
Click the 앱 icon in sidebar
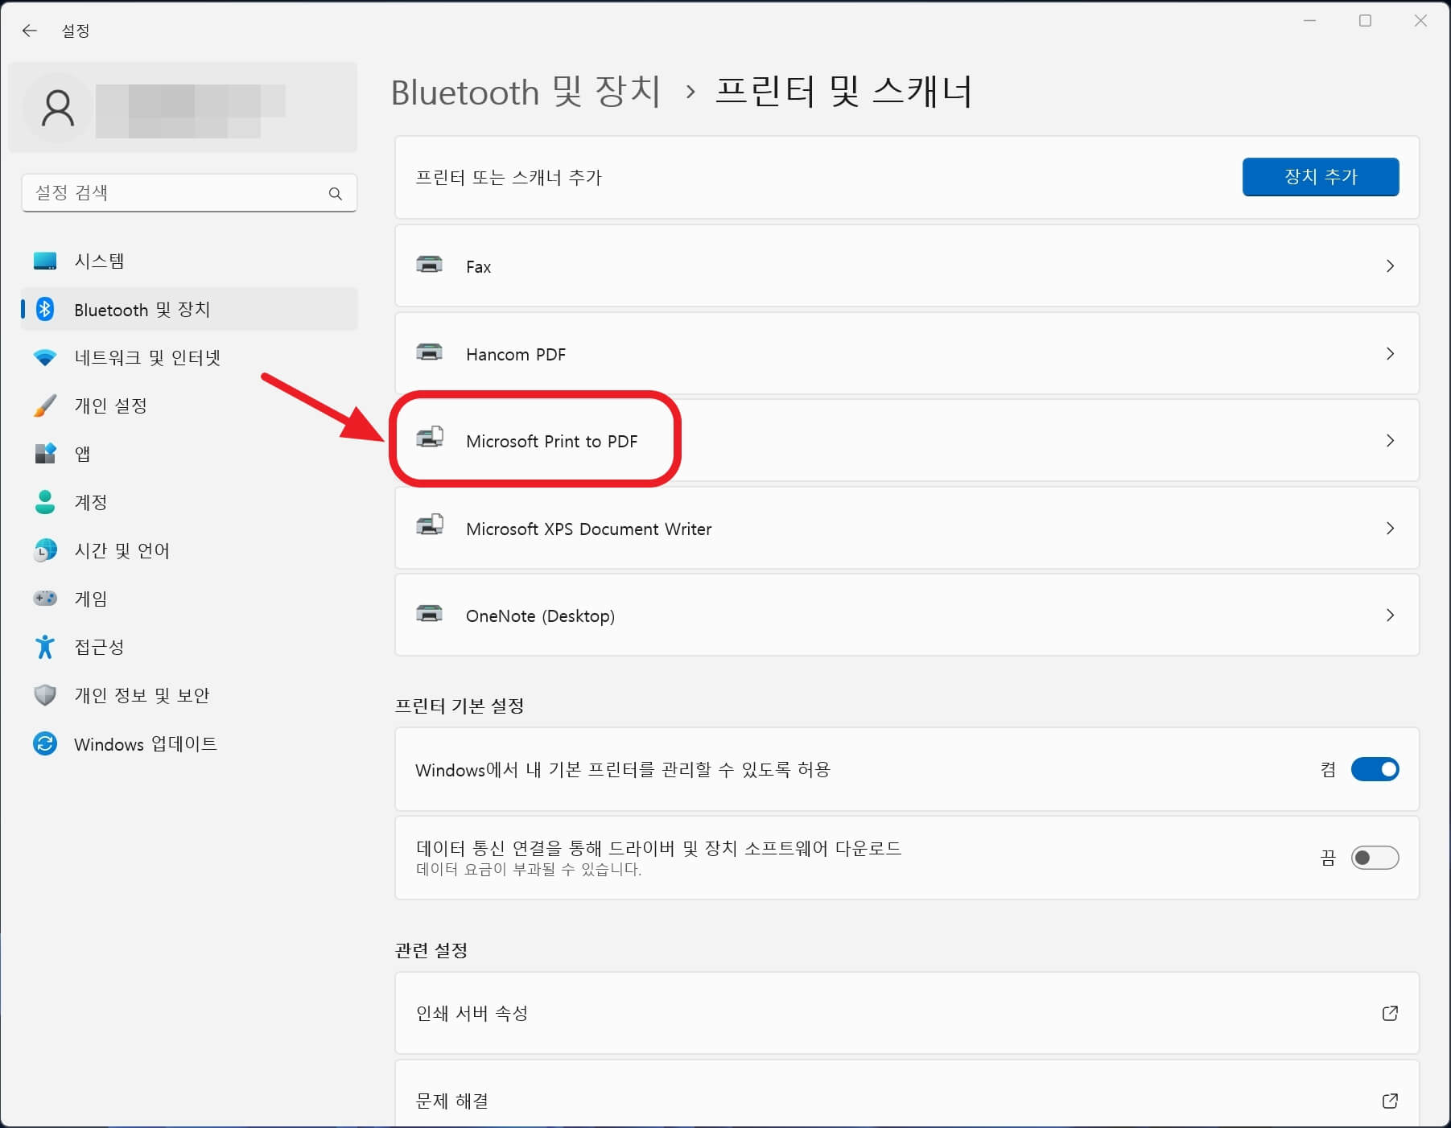45,454
